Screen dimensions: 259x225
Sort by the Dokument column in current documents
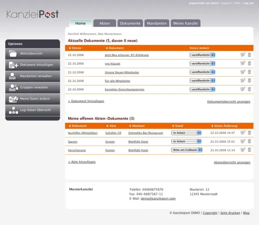tap(115, 48)
